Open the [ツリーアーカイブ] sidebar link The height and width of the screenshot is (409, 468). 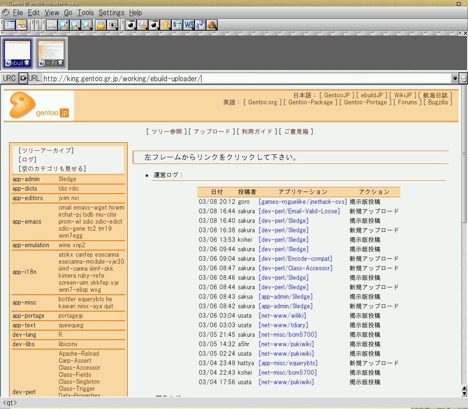pos(46,150)
